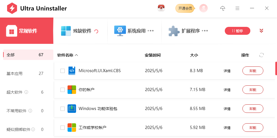Sort by the 安装时间 column header
The image size is (277, 138).
point(153,55)
